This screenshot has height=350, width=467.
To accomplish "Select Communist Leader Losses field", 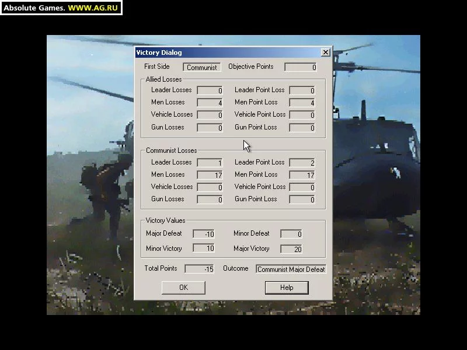I will click(210, 163).
